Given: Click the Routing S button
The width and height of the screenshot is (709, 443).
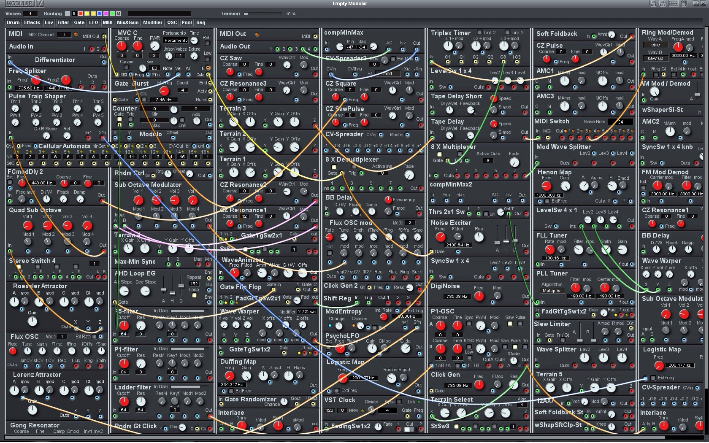Looking at the screenshot, I should (74, 14).
